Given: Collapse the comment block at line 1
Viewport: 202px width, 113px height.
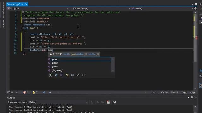Looking at the screenshot, I should tap(23, 12).
